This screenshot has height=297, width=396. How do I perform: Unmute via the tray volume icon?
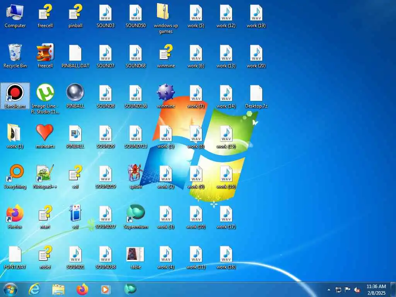tap(357, 290)
